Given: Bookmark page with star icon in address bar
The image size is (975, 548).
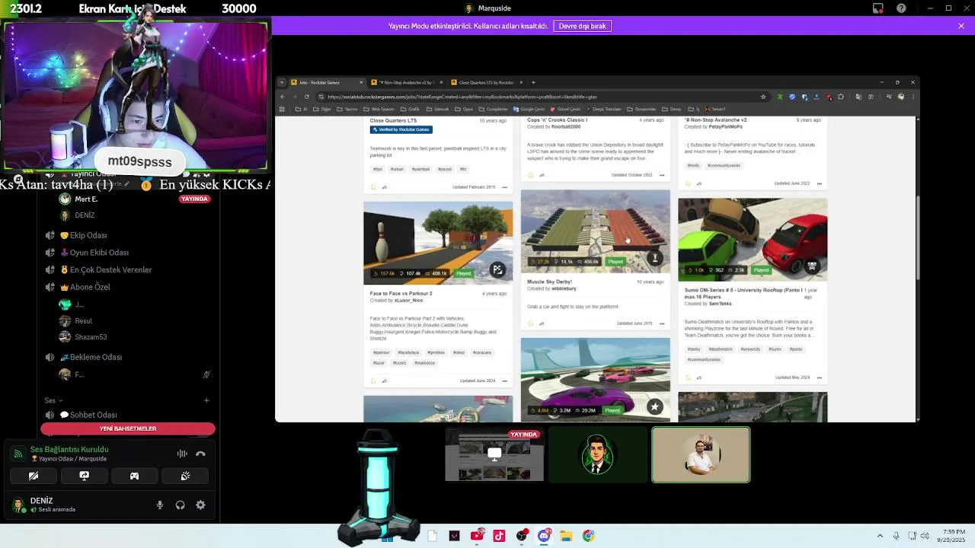Looking at the screenshot, I should point(763,97).
